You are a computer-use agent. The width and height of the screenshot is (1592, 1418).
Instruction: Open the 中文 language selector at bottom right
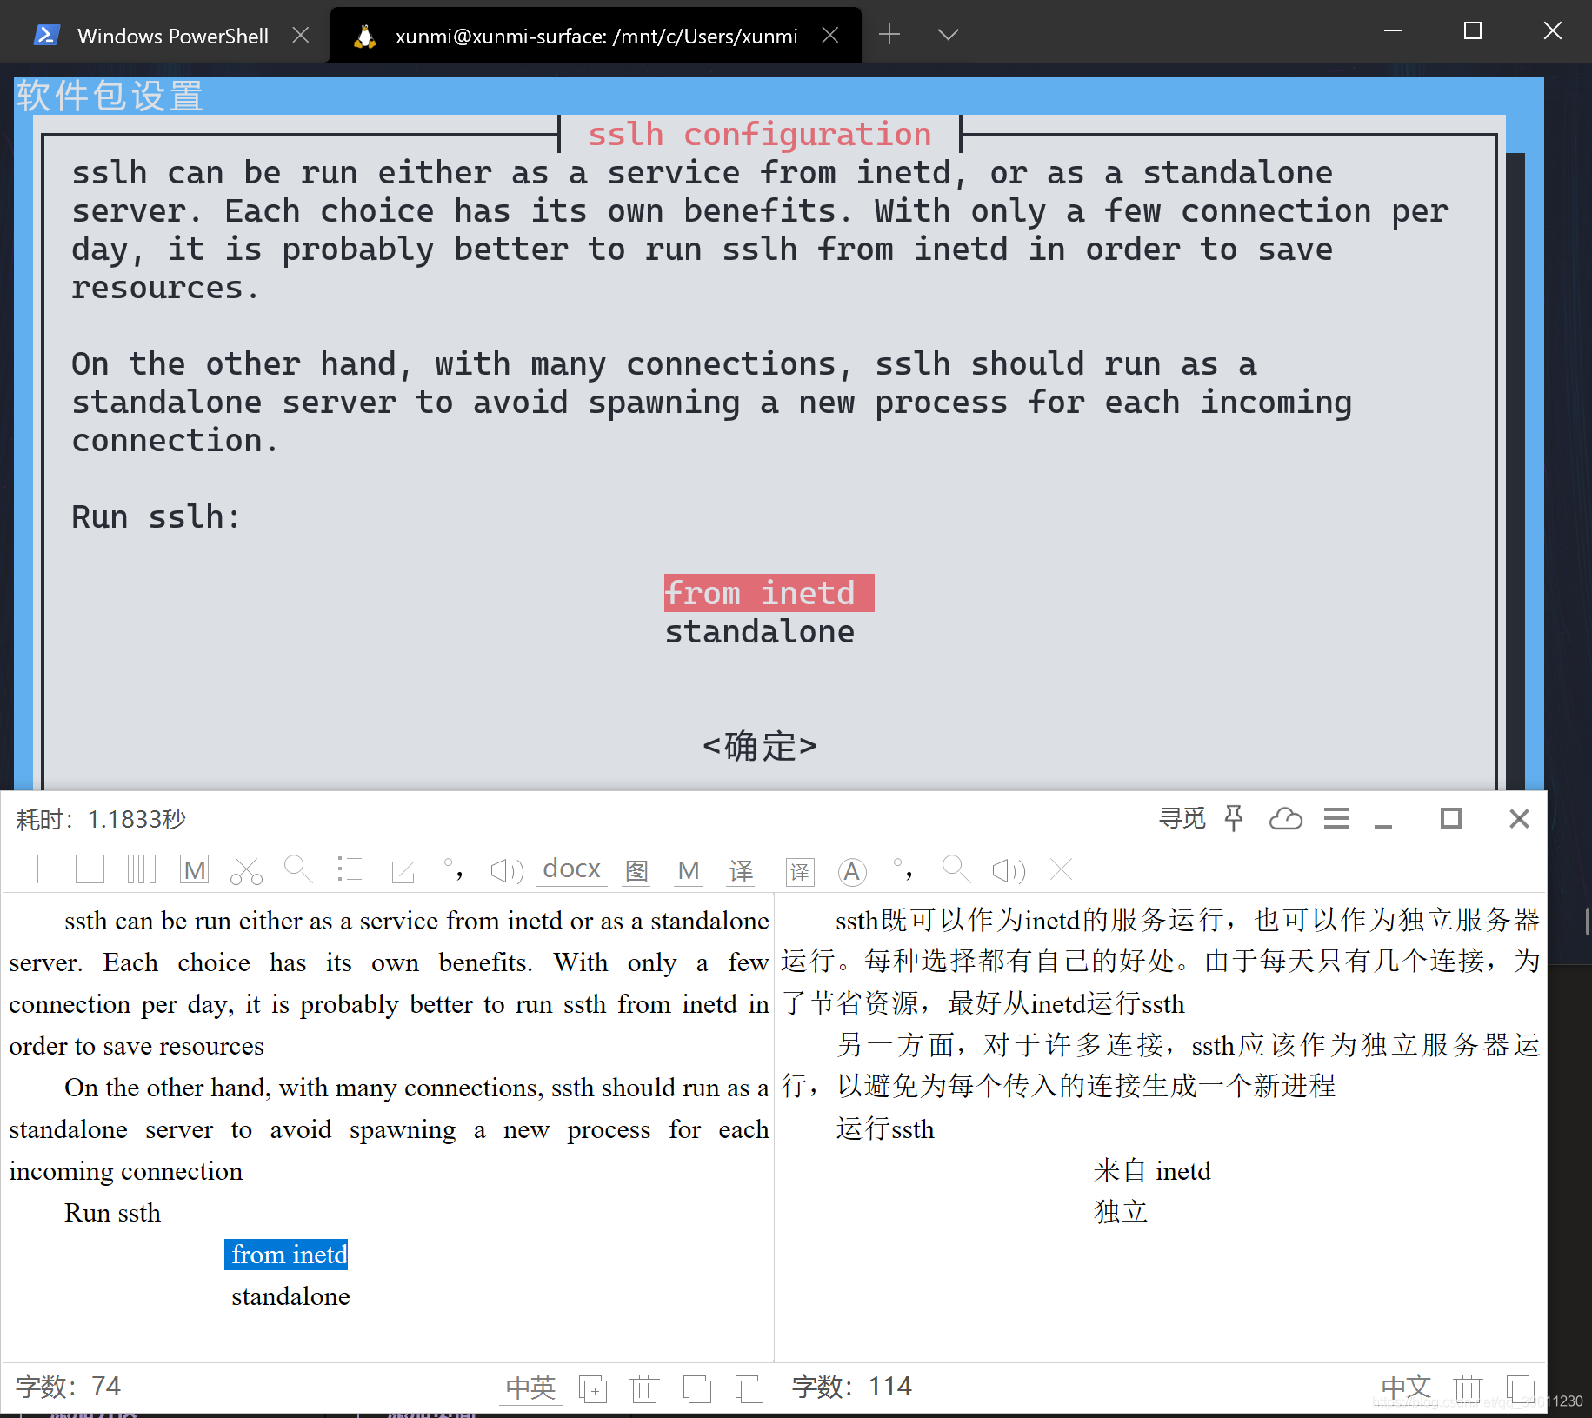(1405, 1388)
